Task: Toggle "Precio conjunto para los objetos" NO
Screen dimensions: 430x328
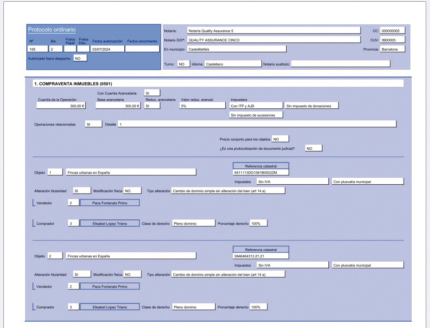Action: click(x=280, y=139)
